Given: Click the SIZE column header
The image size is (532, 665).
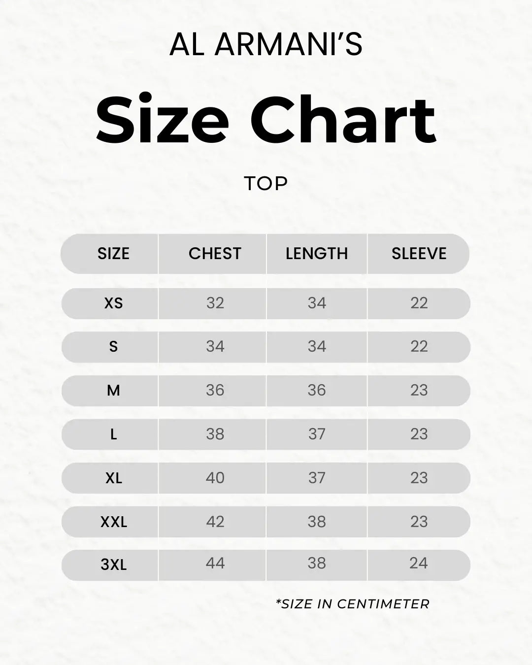Looking at the screenshot, I should [x=113, y=254].
